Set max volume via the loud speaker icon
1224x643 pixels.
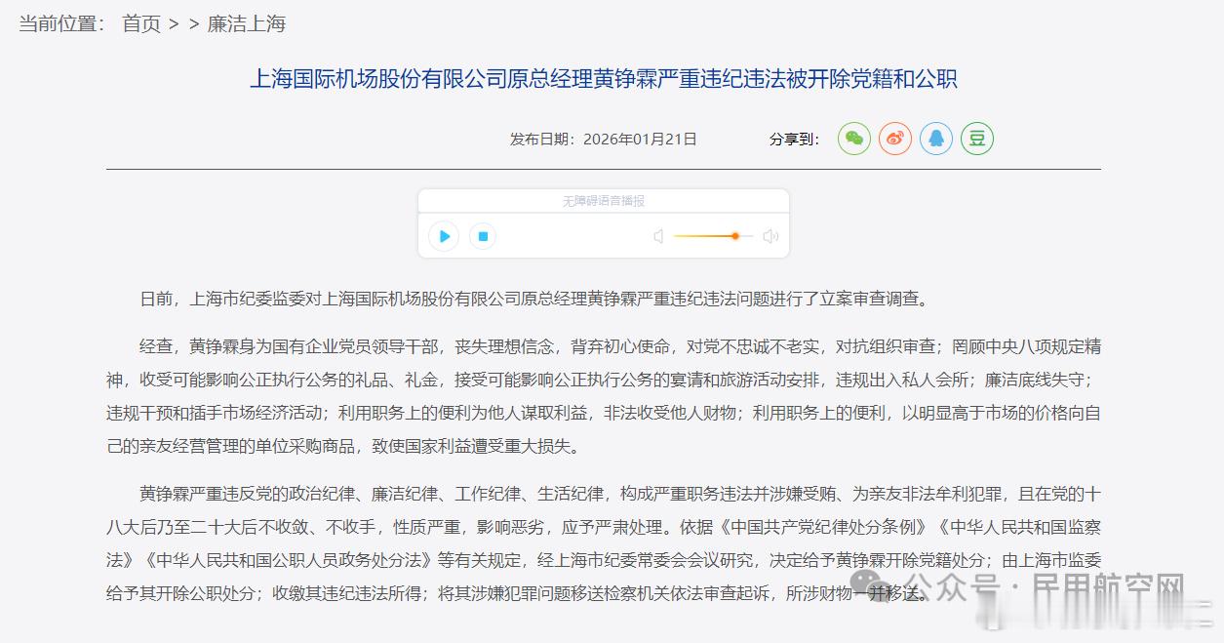pos(770,236)
